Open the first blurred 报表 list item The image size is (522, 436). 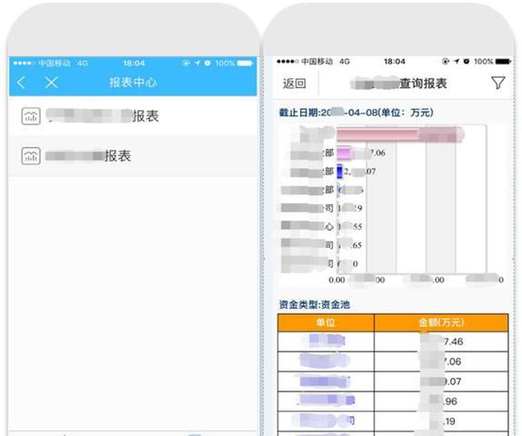(x=133, y=116)
